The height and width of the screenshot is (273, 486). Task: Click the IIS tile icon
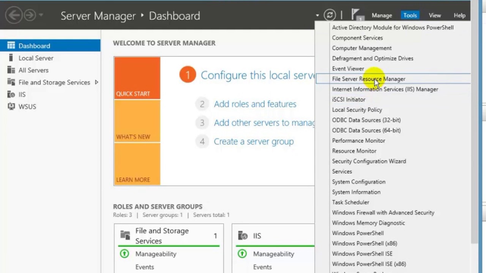(x=243, y=235)
